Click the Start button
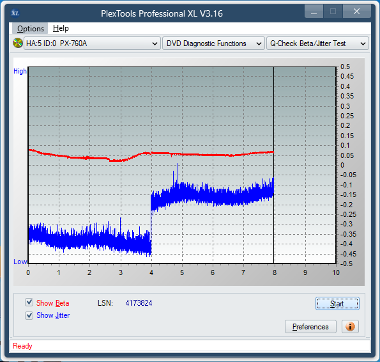 point(337,304)
